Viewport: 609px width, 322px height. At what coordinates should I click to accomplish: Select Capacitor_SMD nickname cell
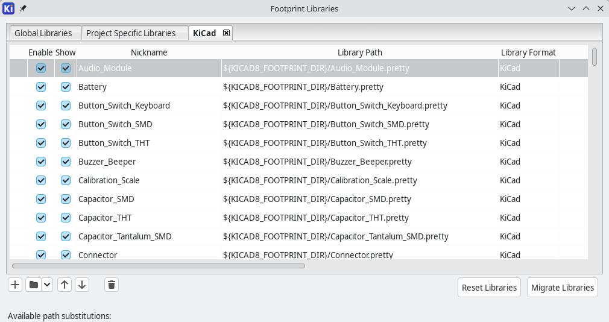[149, 198]
